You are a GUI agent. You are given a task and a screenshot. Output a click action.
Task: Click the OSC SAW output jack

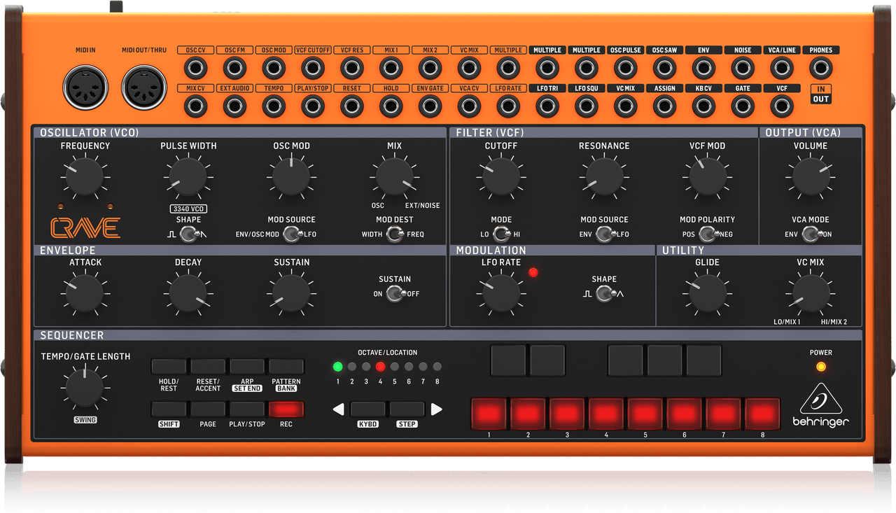pyautogui.click(x=665, y=68)
